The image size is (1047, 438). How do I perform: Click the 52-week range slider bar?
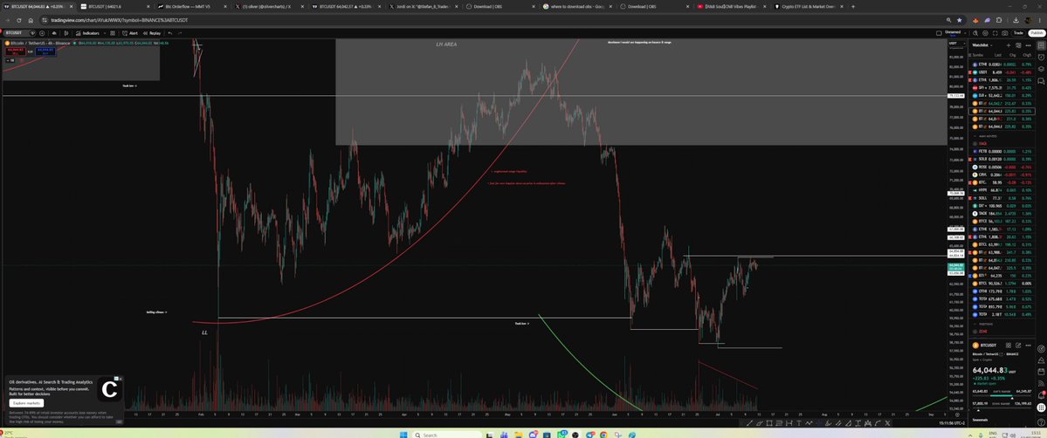point(1002,408)
